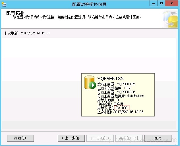Click the 对等方数目: 0 line
This screenshot has width=180, height=146.
point(108,100)
